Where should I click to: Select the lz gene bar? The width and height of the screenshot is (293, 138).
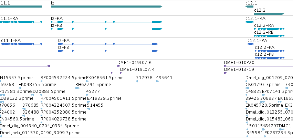(106, 7)
